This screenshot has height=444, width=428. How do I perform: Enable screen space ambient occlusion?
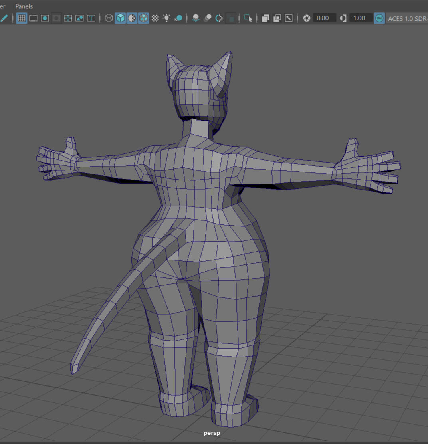pos(196,18)
